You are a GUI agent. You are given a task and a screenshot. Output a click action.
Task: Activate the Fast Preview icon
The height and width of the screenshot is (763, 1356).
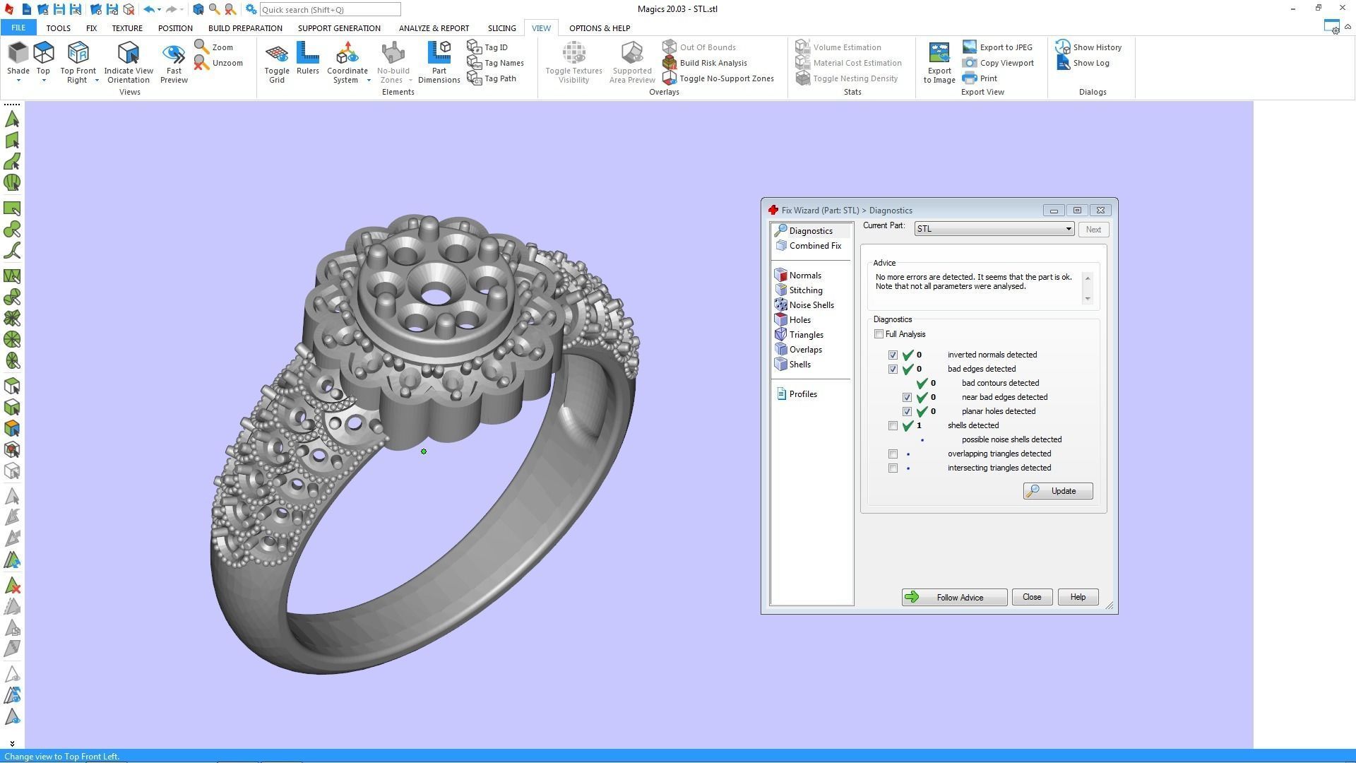coord(174,53)
